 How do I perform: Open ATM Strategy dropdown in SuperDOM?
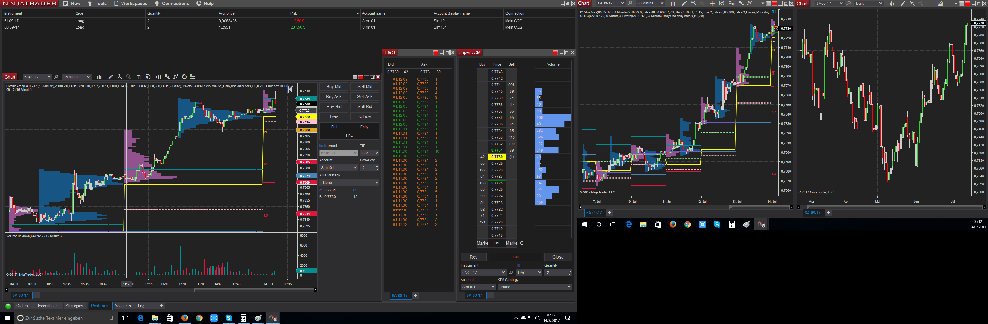(535, 287)
